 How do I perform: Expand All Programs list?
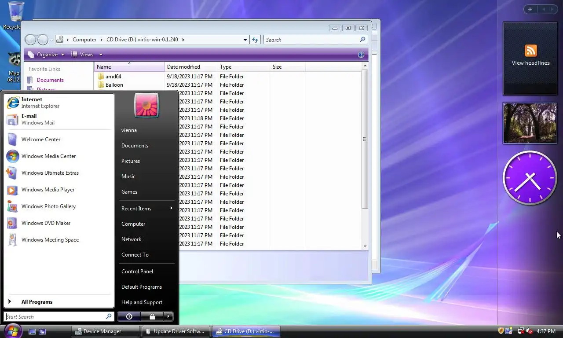pyautogui.click(x=58, y=302)
